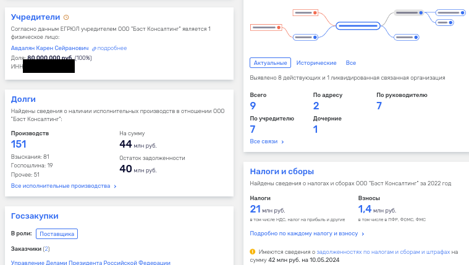
Task: Click the Госзакупки section heading
Action: pos(35,216)
